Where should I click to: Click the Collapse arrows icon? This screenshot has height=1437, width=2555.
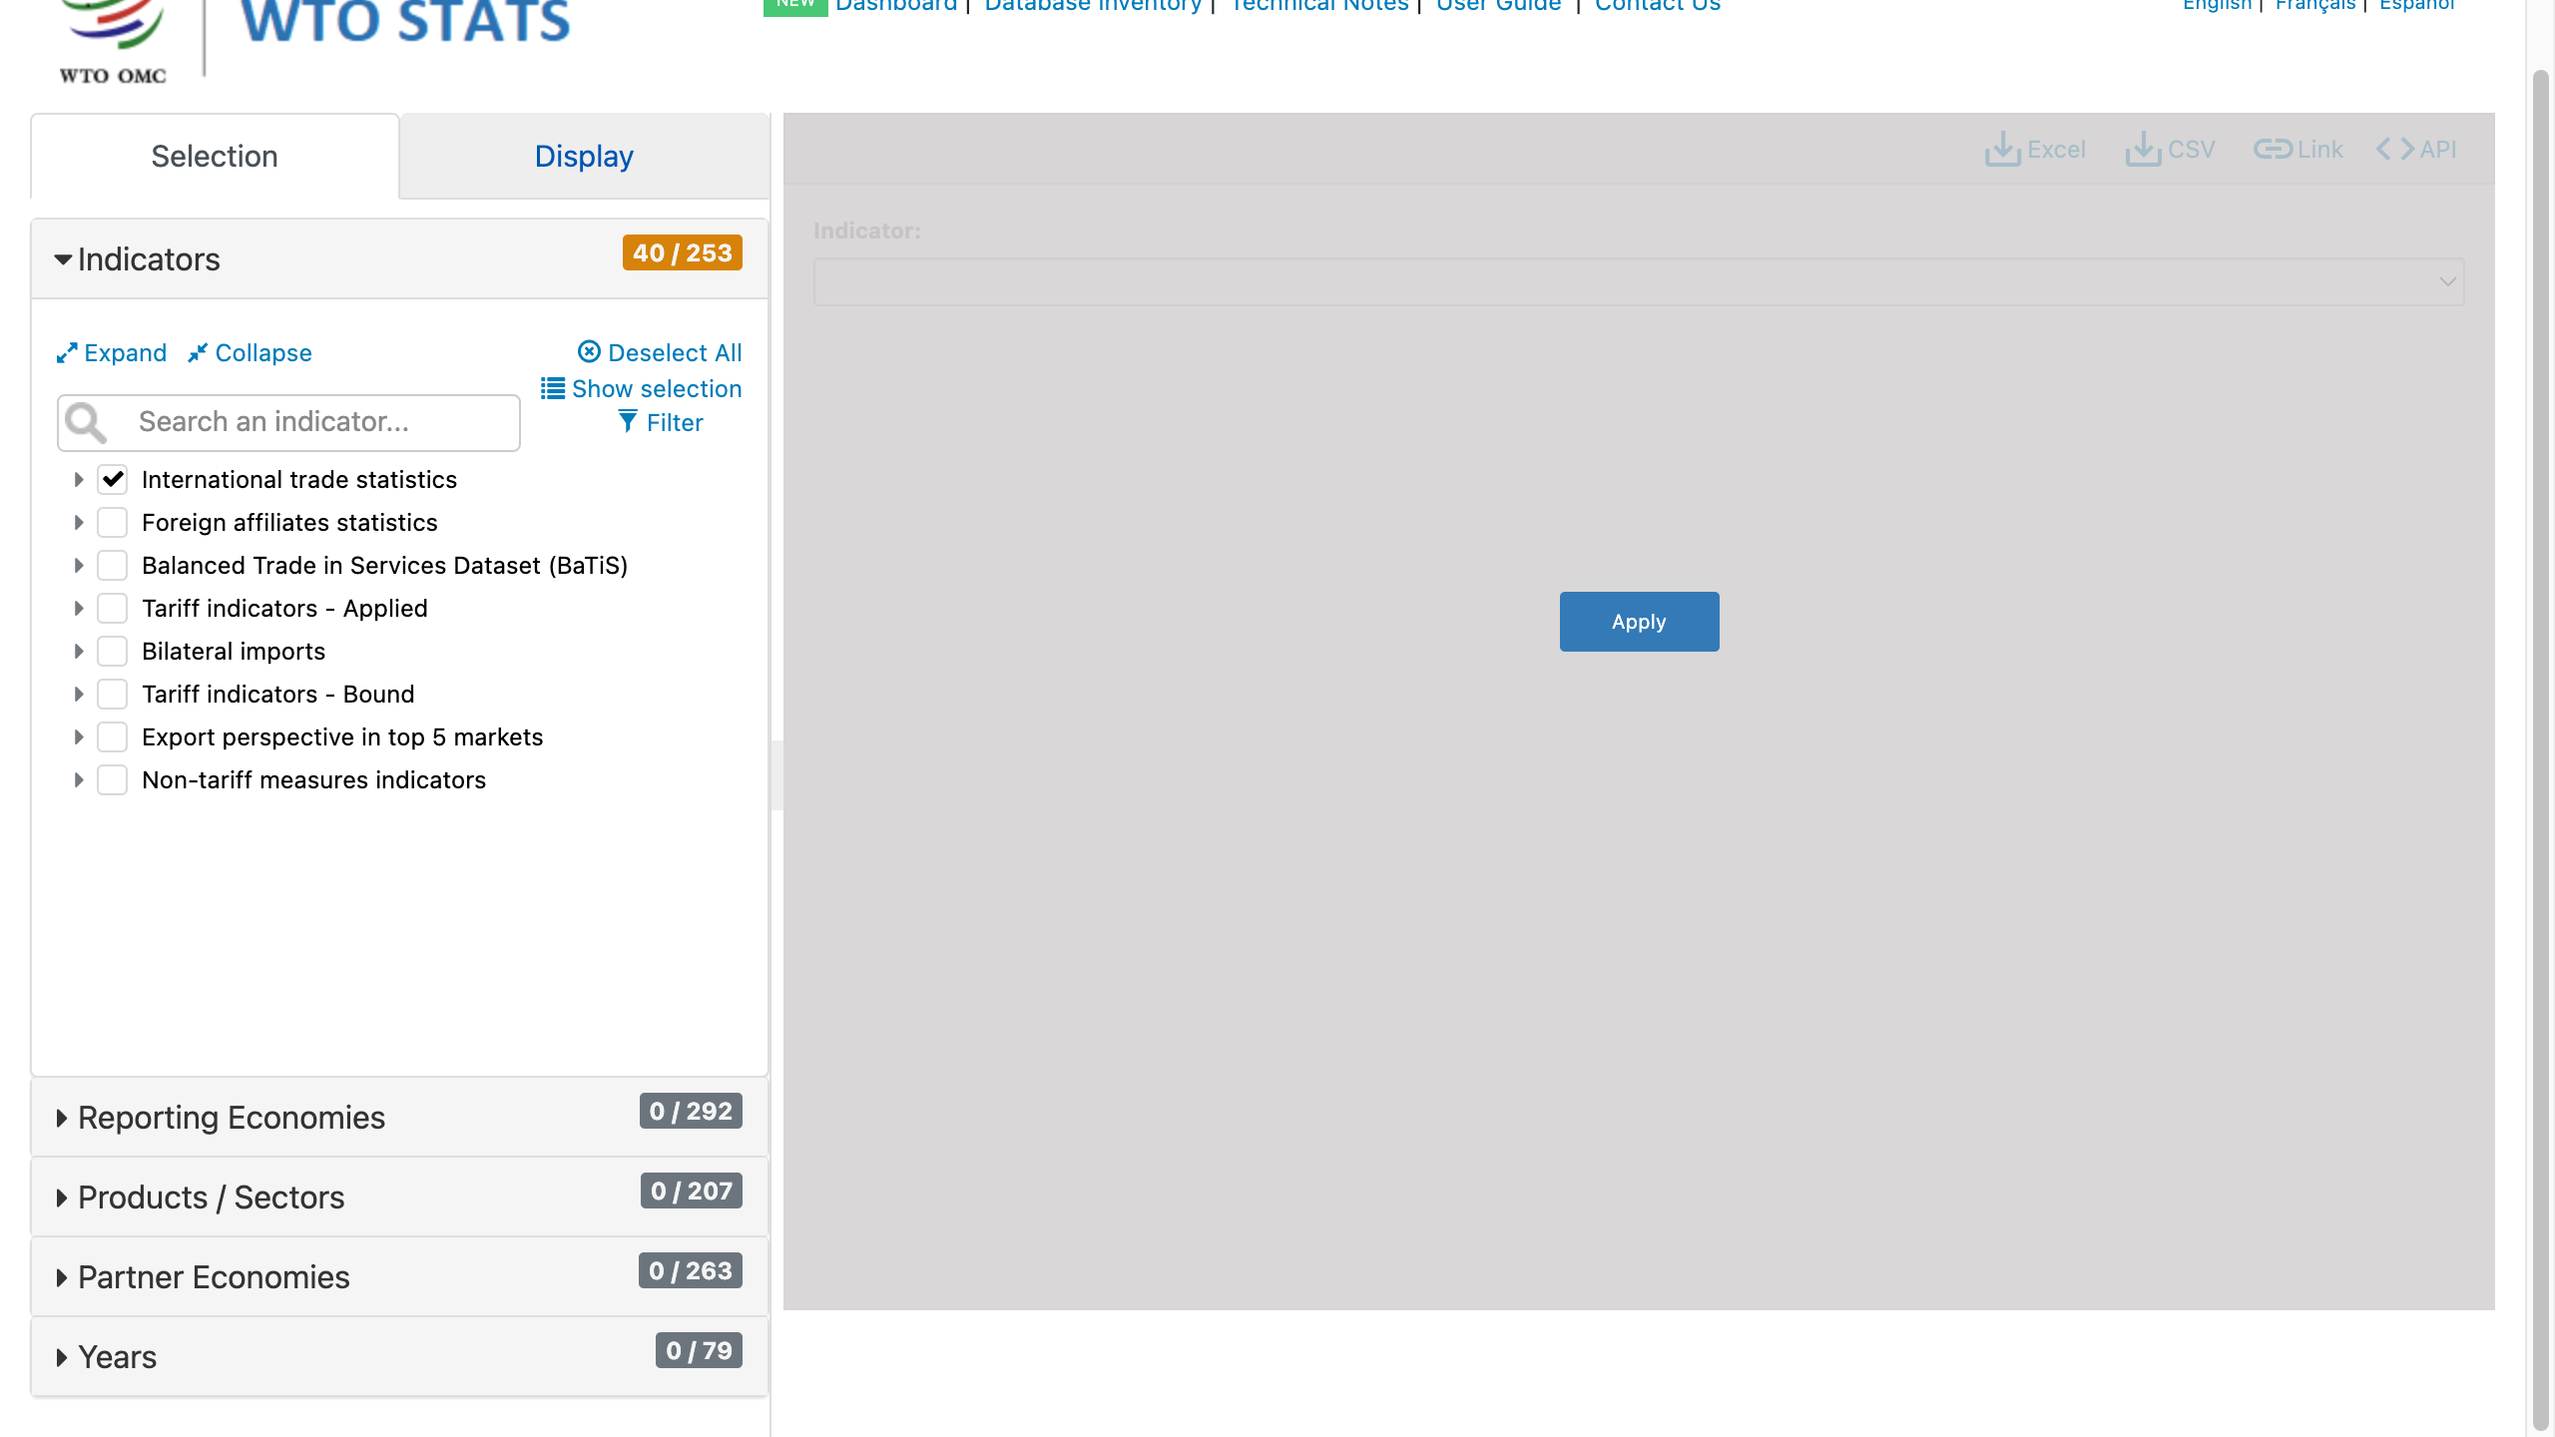click(x=198, y=353)
